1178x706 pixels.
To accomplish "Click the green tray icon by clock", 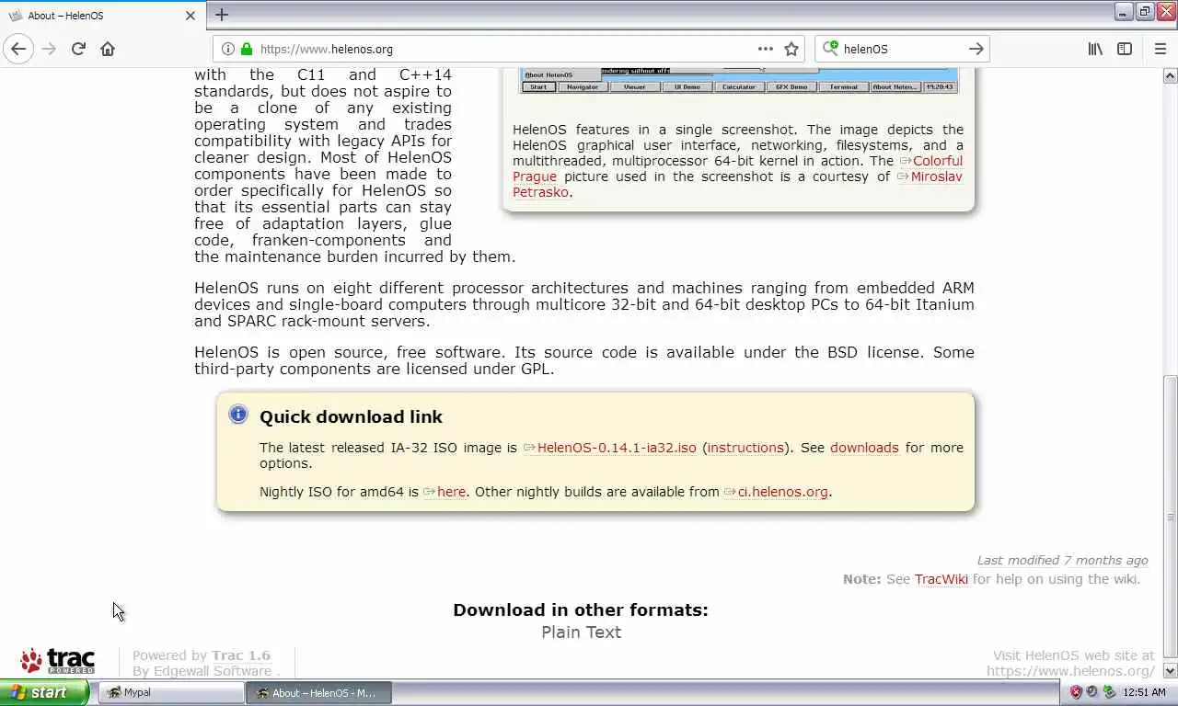I will coord(1109,692).
